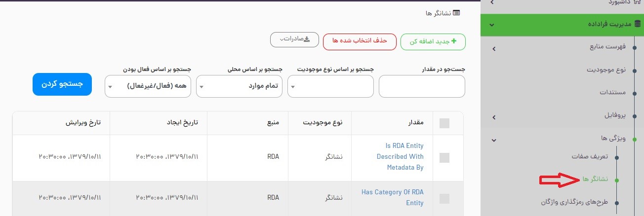
Task: Click the red حذف انتخاب شده ها button
Action: (360, 41)
